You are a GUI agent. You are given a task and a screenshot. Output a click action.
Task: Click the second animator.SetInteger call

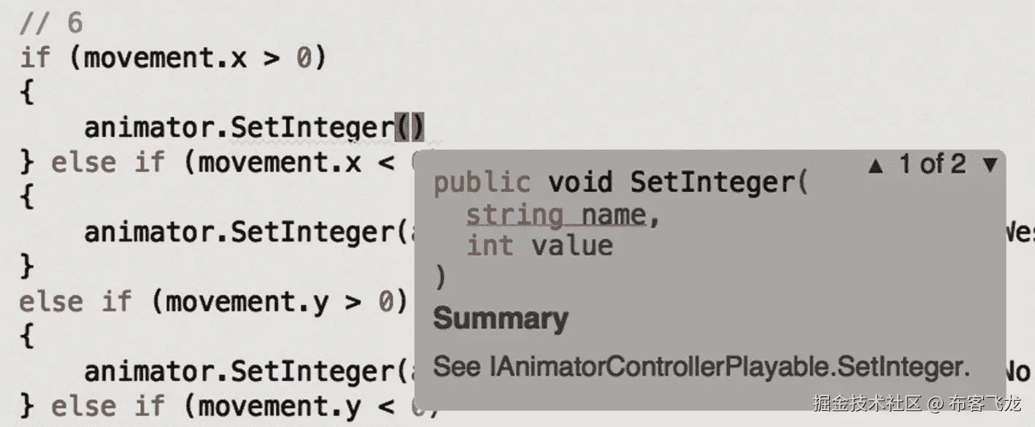(x=241, y=231)
